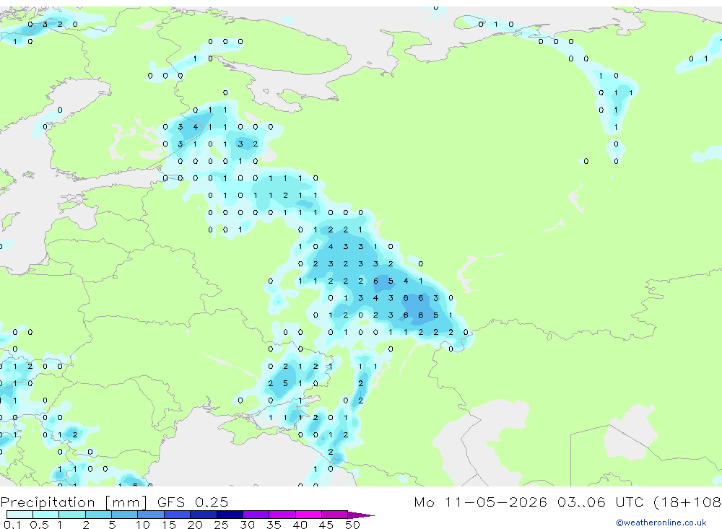Click the 10–15 mm legend color
The width and height of the screenshot is (722, 529).
pyautogui.click(x=151, y=515)
